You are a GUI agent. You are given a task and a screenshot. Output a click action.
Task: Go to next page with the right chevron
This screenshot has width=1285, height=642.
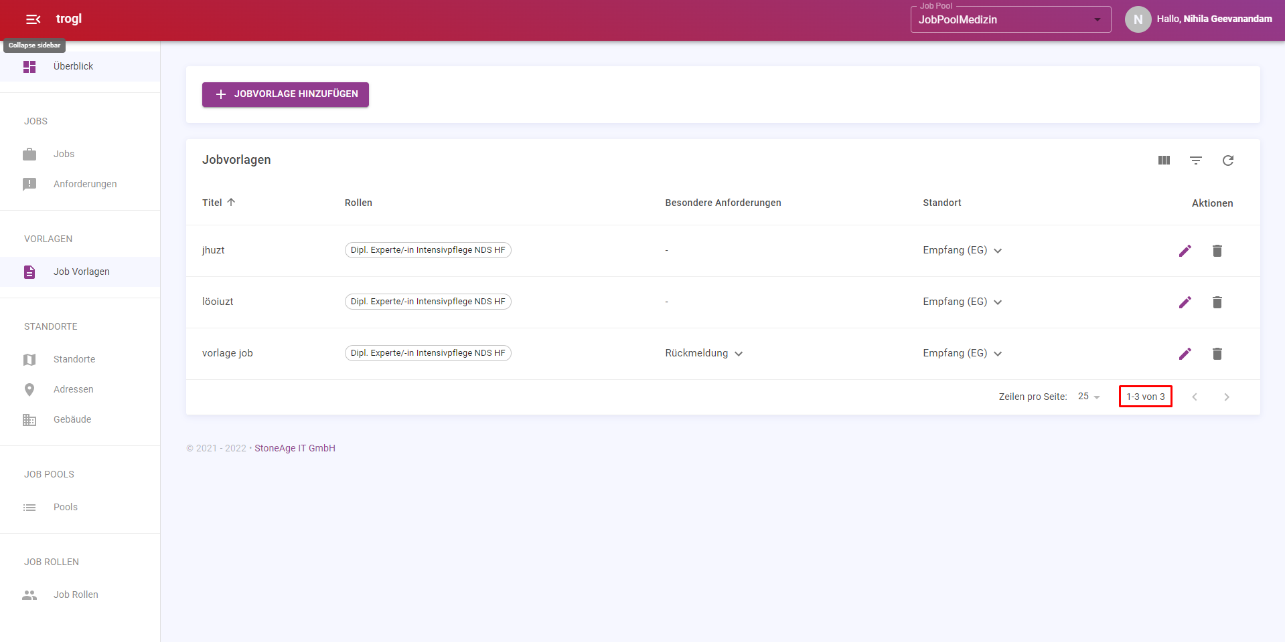[1227, 397]
